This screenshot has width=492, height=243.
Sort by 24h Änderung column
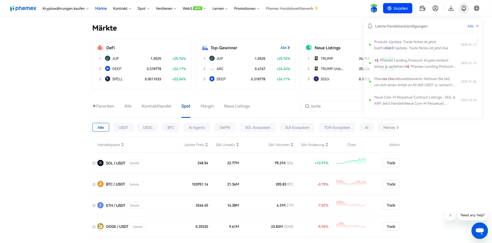315,145
